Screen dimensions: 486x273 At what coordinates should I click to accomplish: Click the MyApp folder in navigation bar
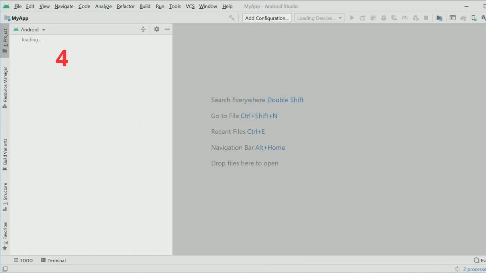[x=7, y=18]
